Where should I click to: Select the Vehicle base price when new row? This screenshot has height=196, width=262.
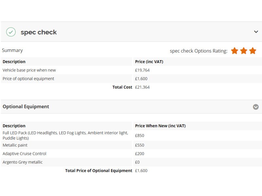[x=29, y=70]
